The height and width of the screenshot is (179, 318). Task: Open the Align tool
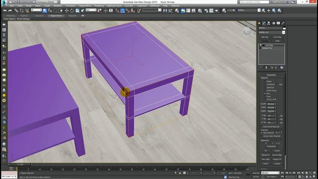[x=170, y=10]
